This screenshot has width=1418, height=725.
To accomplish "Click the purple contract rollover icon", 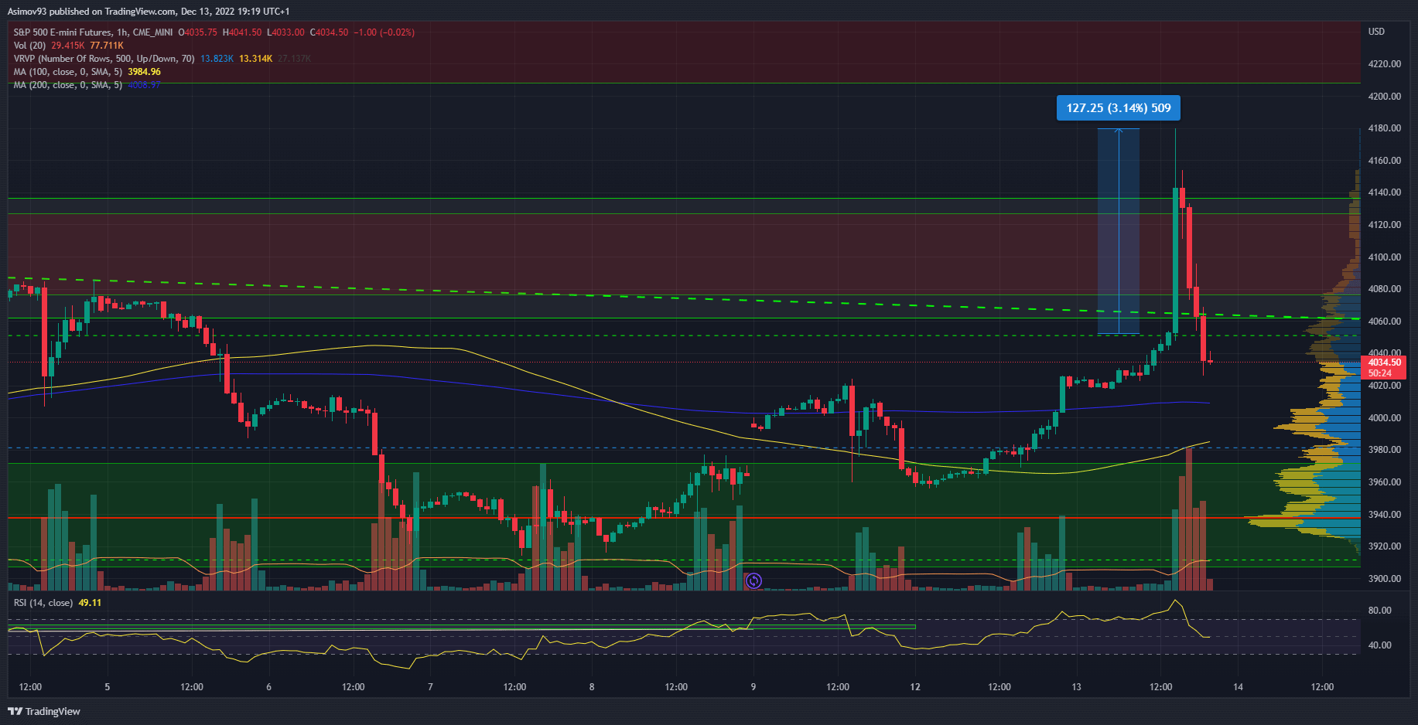I will click(x=753, y=580).
